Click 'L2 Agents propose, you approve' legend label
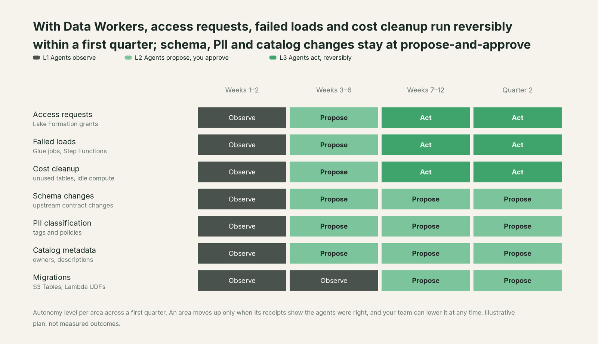The width and height of the screenshot is (598, 344). coord(182,57)
